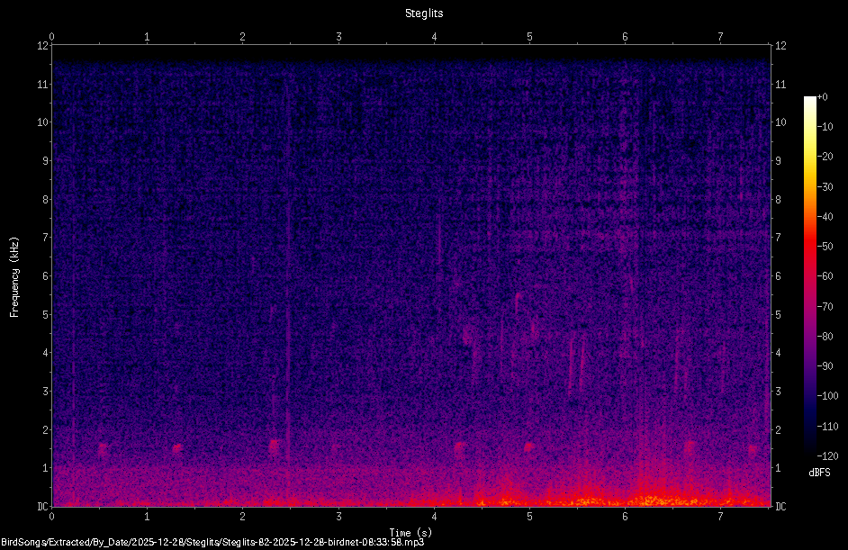This screenshot has height=550, width=848.
Task: Click the dBFS label under color scale
Action: [x=819, y=473]
